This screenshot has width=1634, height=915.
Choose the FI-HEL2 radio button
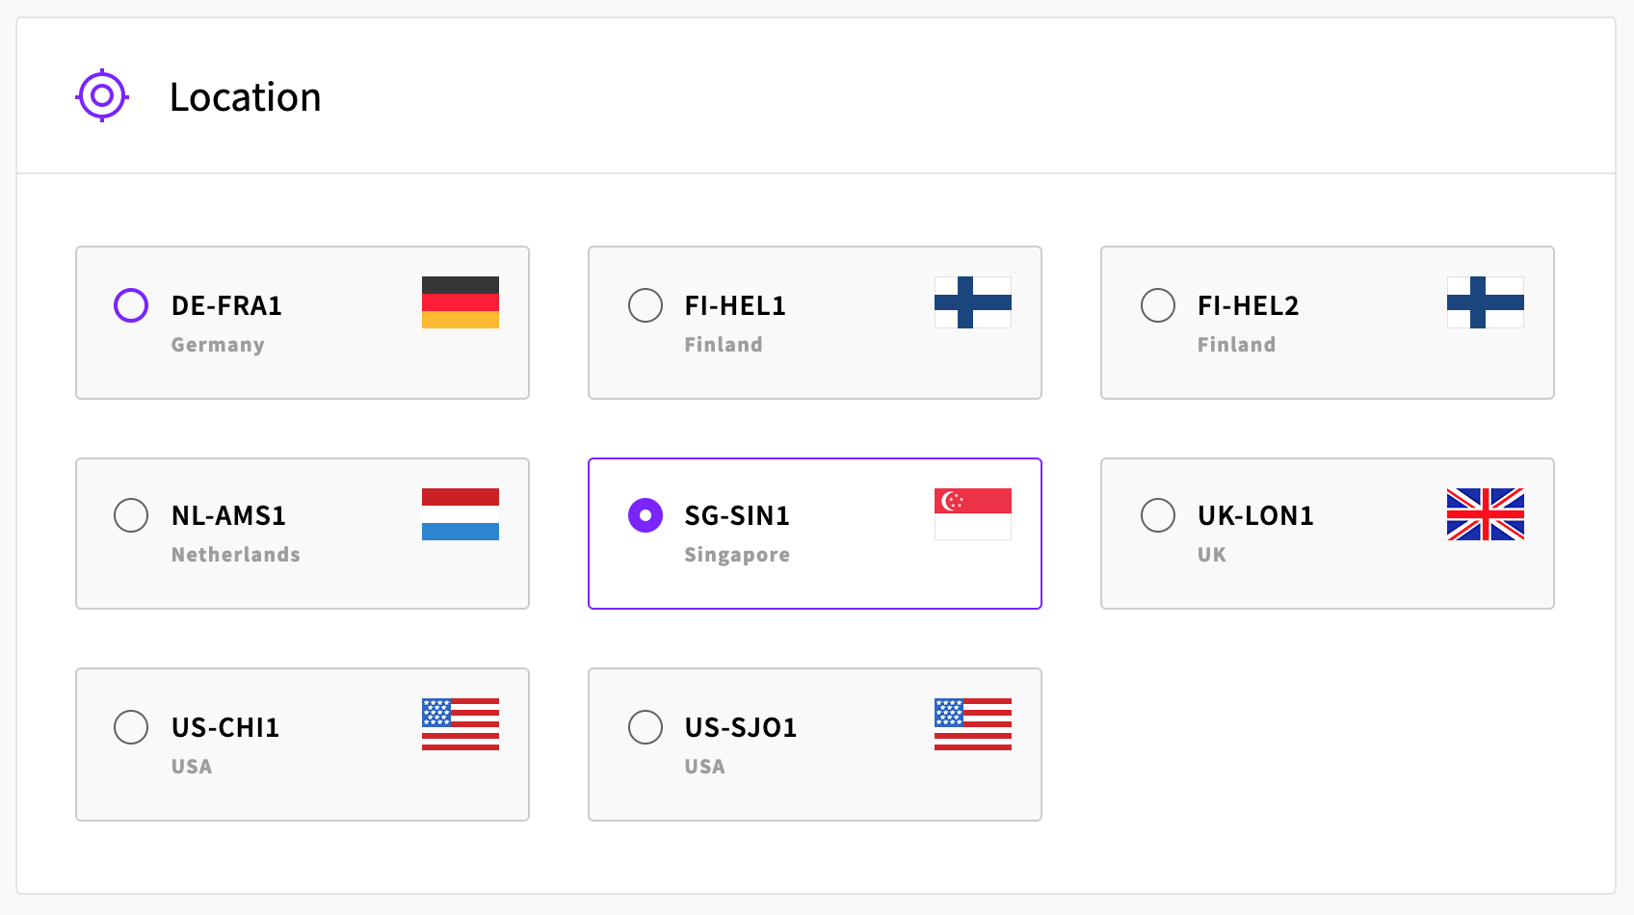1158,305
